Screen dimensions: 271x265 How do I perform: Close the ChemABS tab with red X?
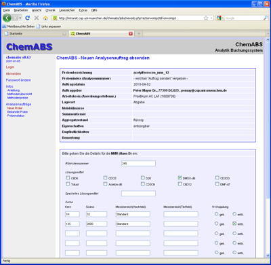coord(131,33)
